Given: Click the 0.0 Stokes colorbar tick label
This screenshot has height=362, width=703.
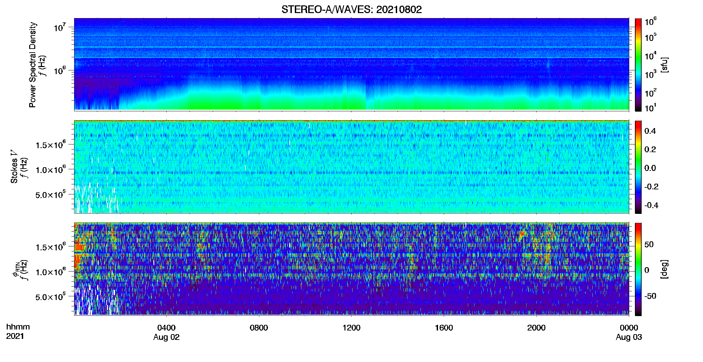Looking at the screenshot, I should (650, 168).
